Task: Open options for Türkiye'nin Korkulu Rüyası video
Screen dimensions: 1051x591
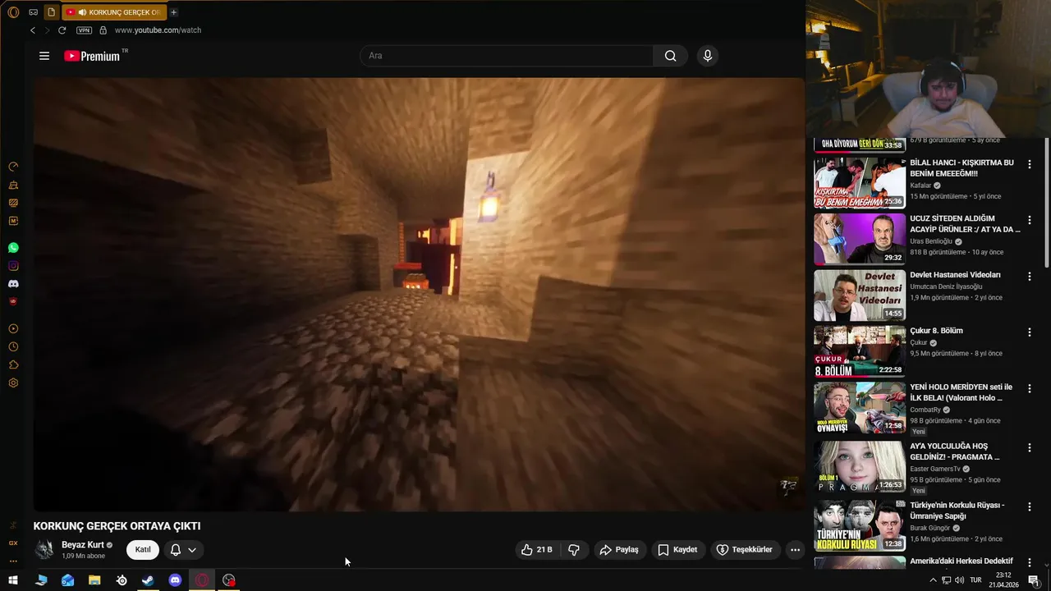Action: tap(1030, 506)
